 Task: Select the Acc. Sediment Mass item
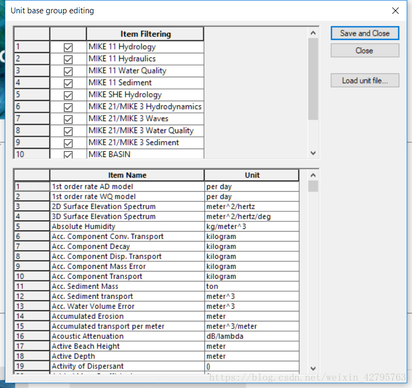coord(127,286)
